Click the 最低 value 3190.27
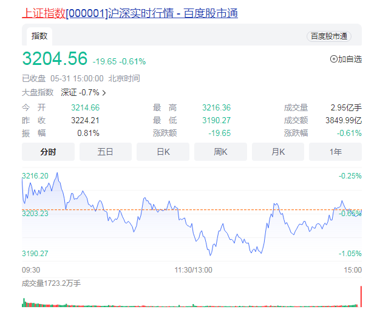Screen dimensions: 377x315 (217, 120)
